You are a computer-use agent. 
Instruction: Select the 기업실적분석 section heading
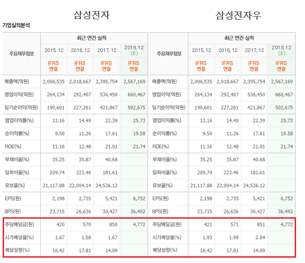click(16, 25)
